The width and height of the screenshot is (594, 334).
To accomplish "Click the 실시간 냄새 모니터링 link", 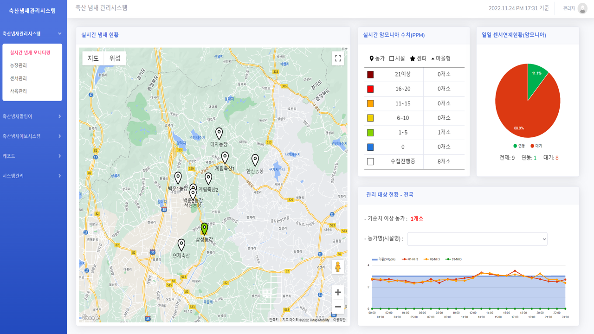I will [x=30, y=53].
